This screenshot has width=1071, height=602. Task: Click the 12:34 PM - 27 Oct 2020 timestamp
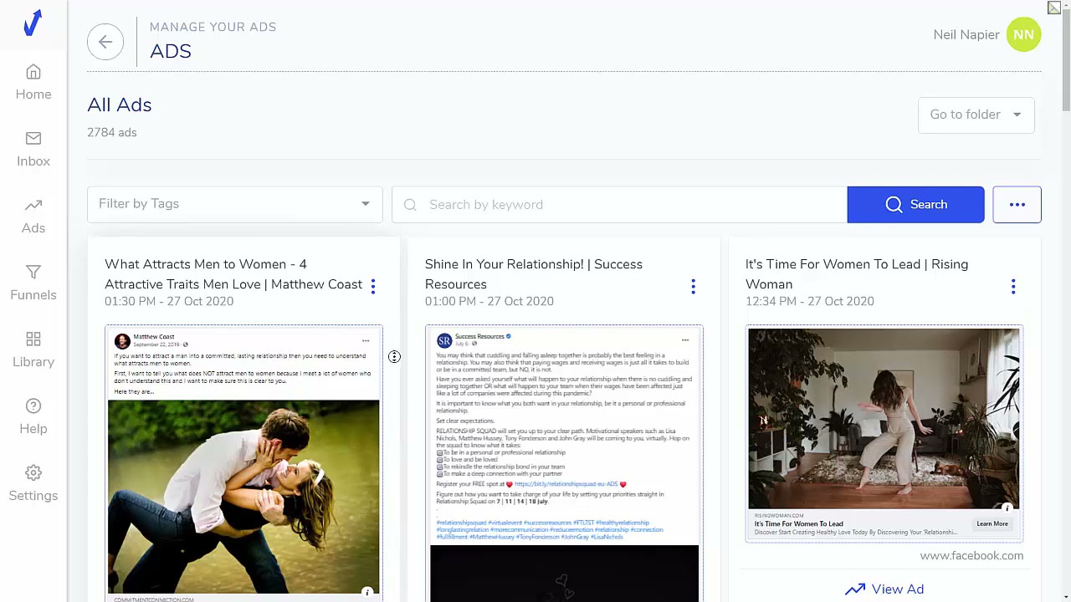809,301
